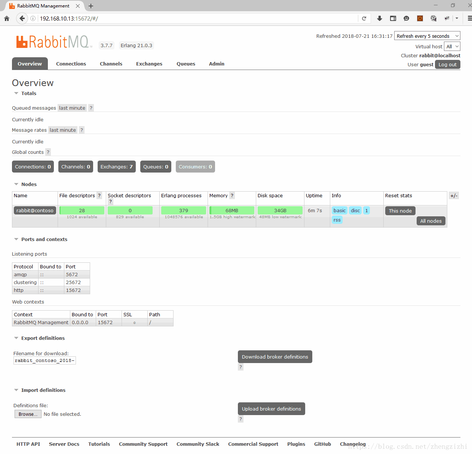Switch to the Channels tab
Image resolution: width=472 pixels, height=454 pixels.
111,64
